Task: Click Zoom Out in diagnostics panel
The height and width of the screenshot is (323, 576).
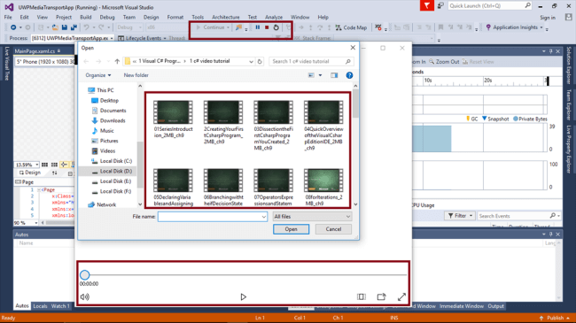Action: point(444,62)
